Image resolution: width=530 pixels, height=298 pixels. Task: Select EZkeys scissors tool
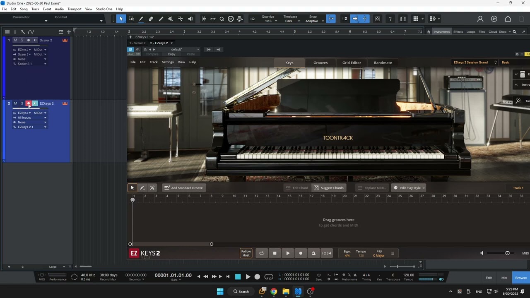[152, 188]
